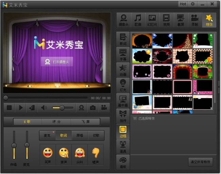Play the 笑声 laughter sound effect
This screenshot has height=174, width=221.
pos(48,155)
